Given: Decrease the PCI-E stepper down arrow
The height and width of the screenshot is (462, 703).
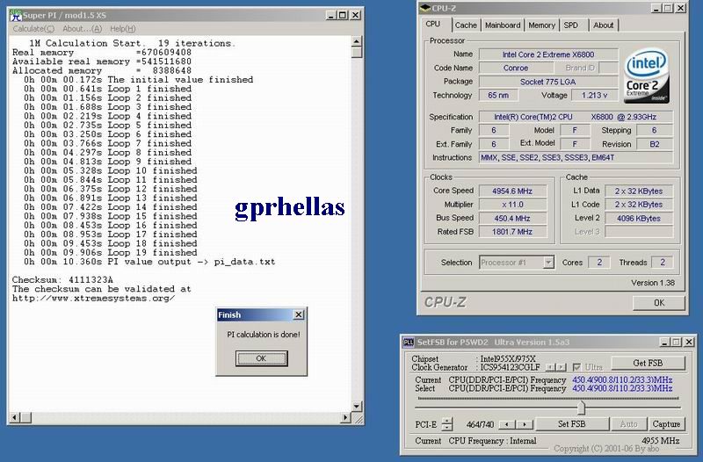Looking at the screenshot, I should coord(447,427).
